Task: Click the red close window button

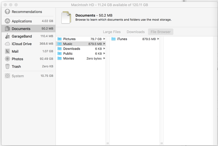Action: (5, 5)
